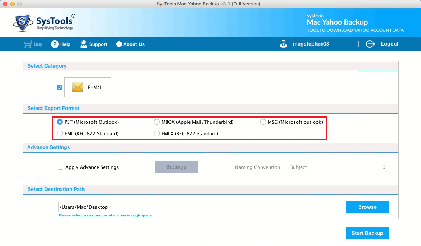Open the About Us menu item
Screen dimensions: 421x246
pyautogui.click(x=134, y=44)
